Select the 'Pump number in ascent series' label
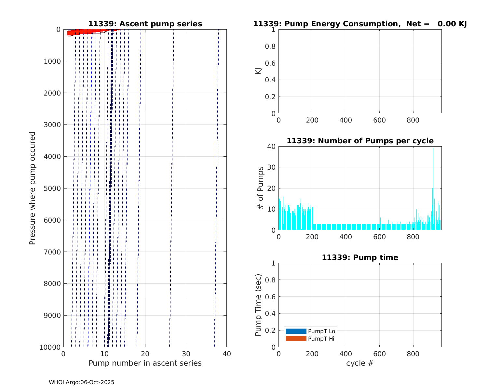488x390 pixels. point(145,363)
